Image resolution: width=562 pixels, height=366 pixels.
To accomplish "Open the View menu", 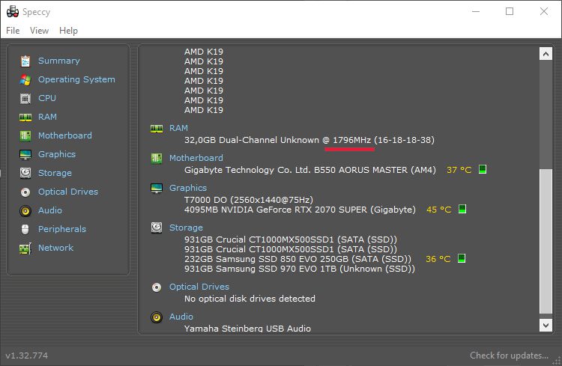I will 39,31.
